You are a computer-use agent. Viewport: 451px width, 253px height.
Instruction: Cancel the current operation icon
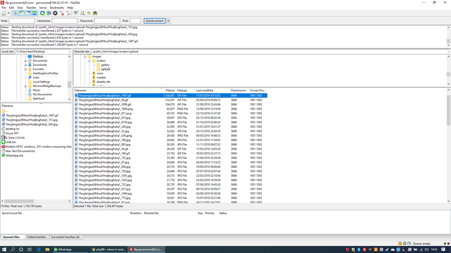point(54,13)
